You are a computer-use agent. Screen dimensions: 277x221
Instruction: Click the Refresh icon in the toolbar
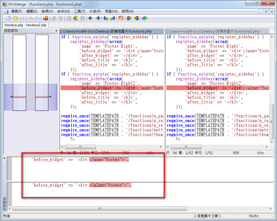coord(145,18)
